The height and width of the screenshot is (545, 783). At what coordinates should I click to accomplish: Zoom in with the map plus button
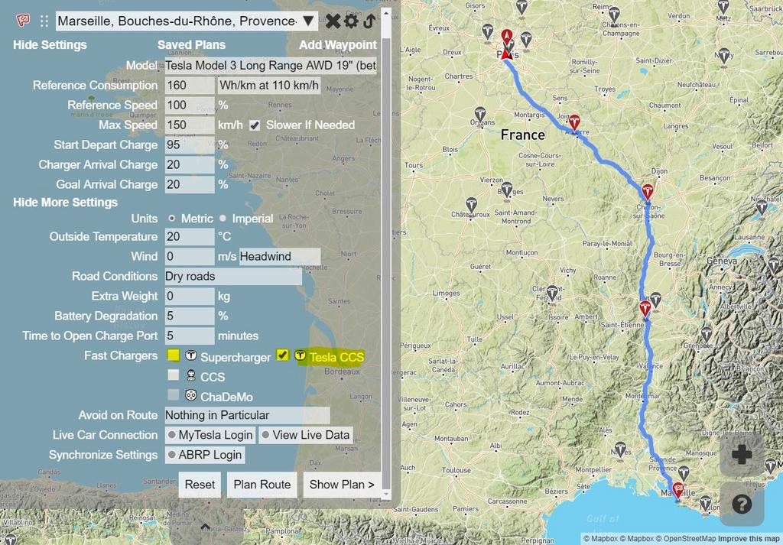(742, 455)
